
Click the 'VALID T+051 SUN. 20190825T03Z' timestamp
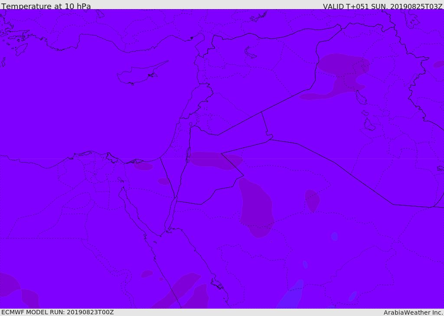tap(382, 7)
